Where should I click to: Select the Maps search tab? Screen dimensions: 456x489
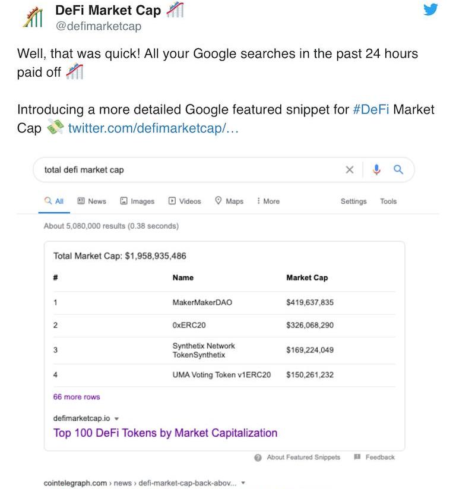point(229,201)
